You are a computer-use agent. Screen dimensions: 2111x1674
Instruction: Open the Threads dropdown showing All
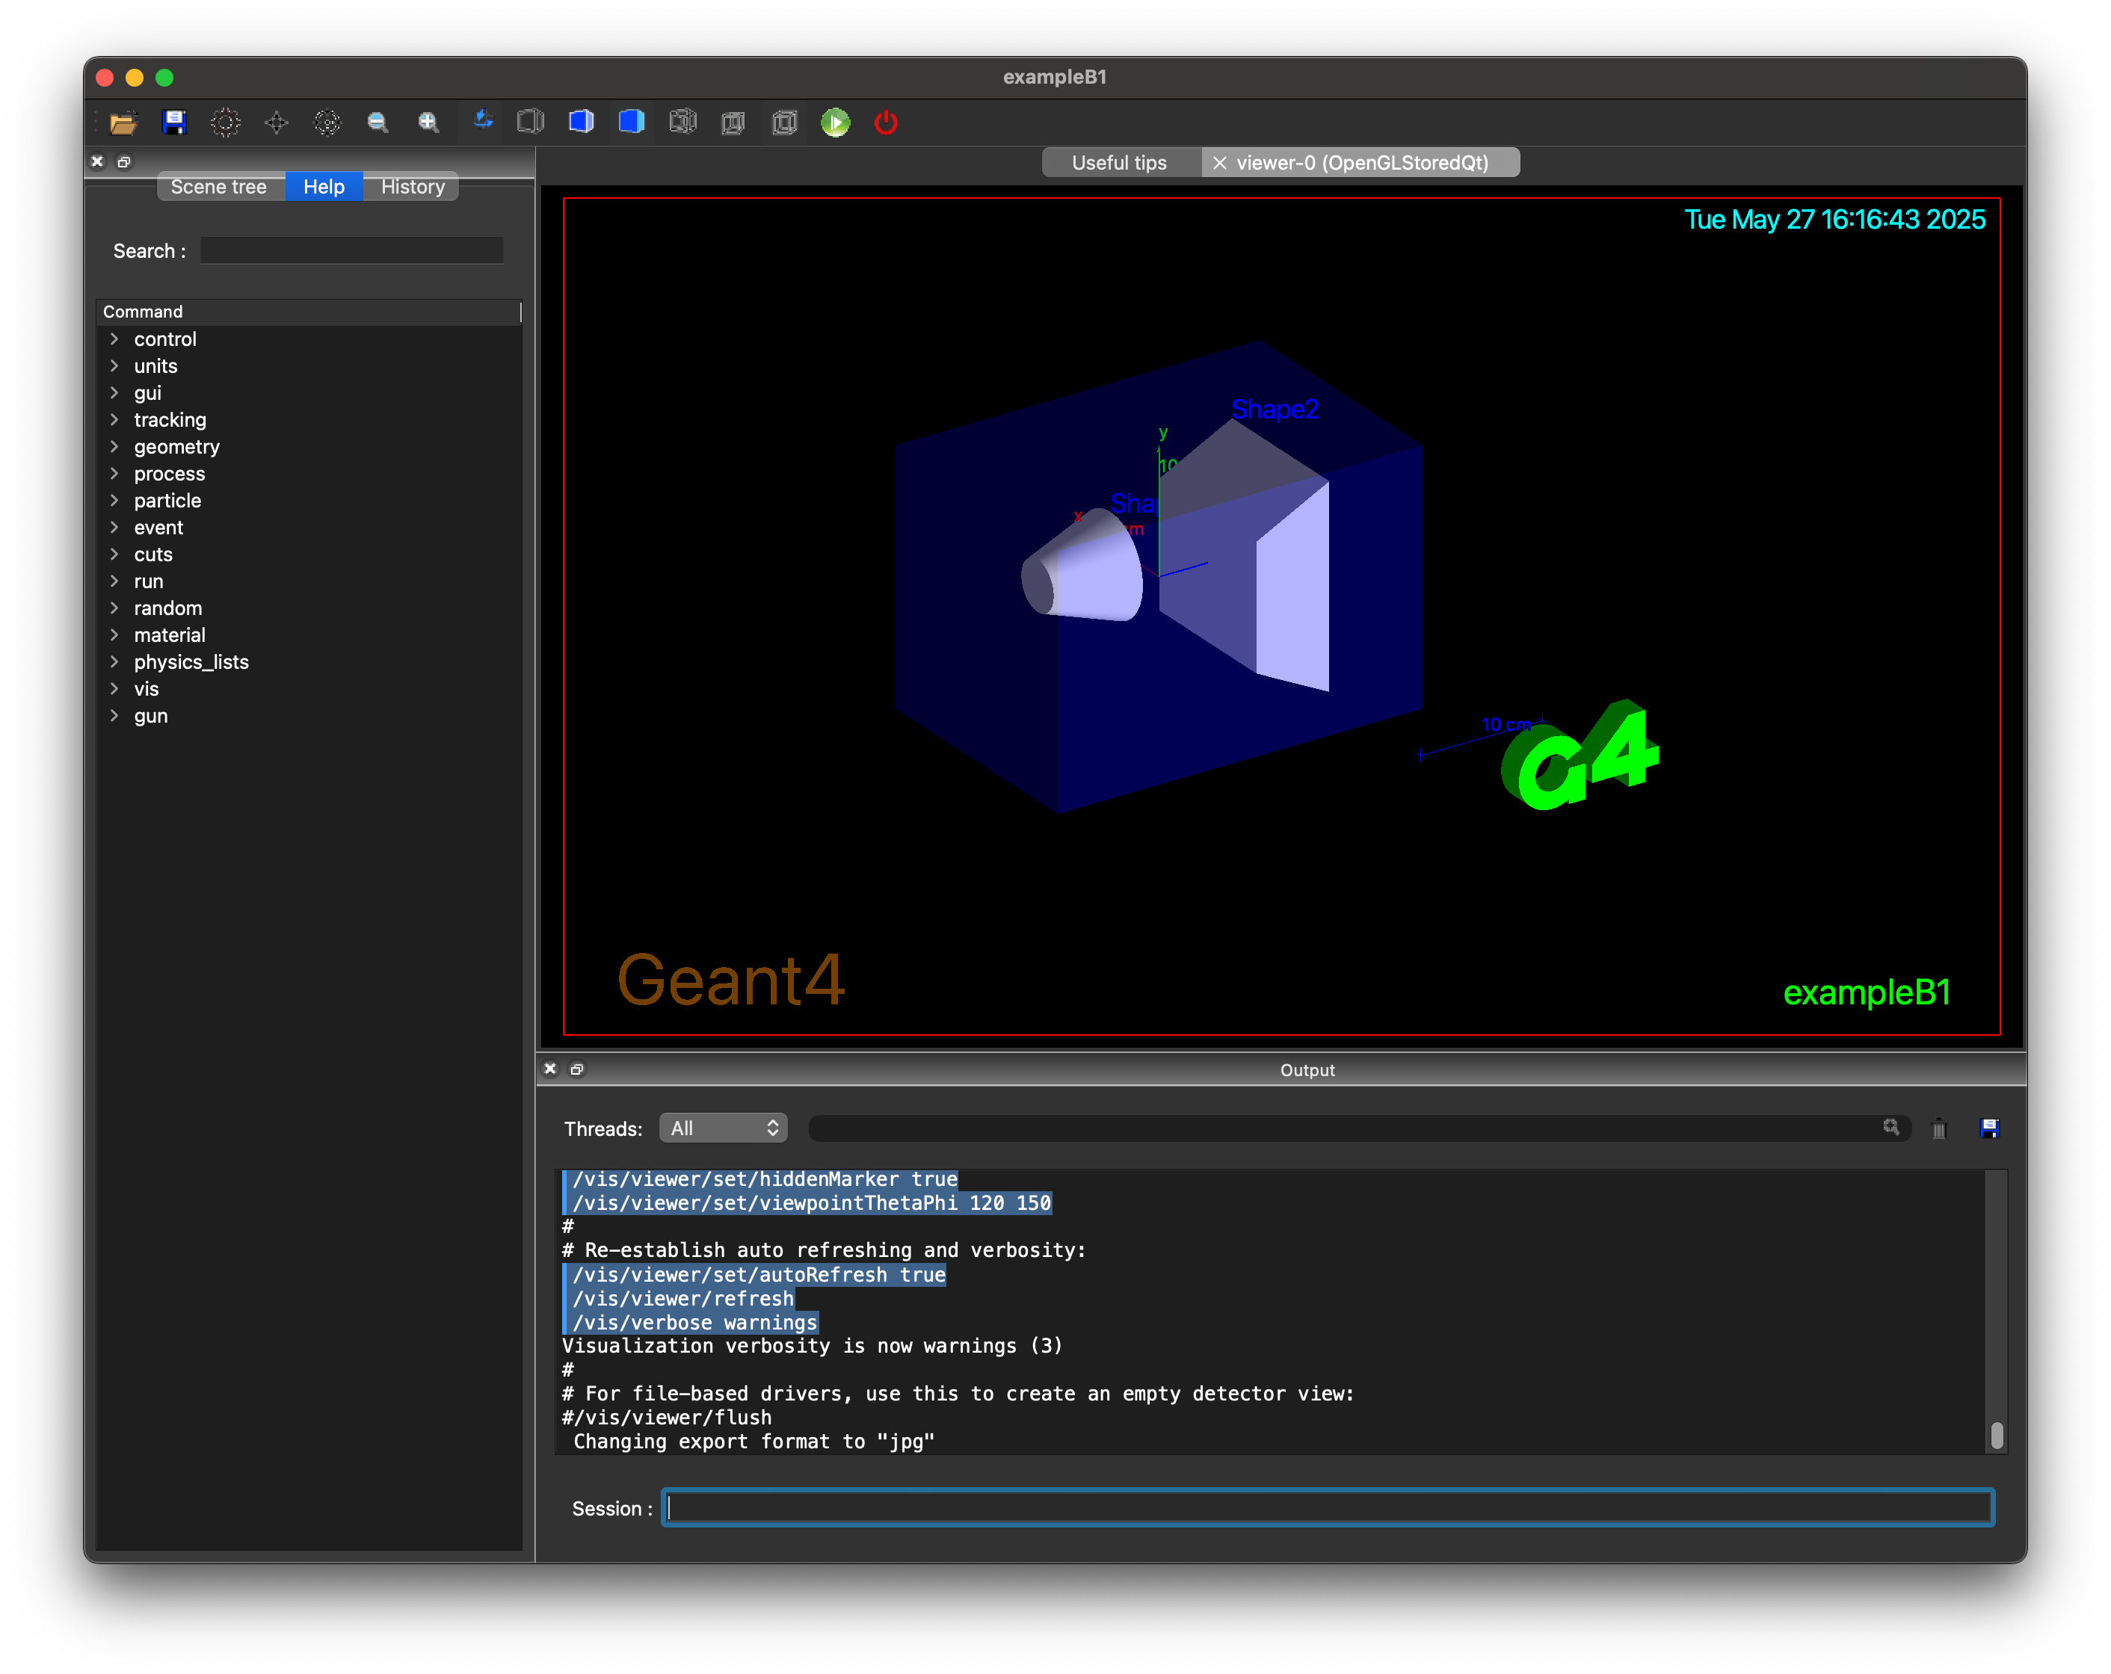[724, 1128]
